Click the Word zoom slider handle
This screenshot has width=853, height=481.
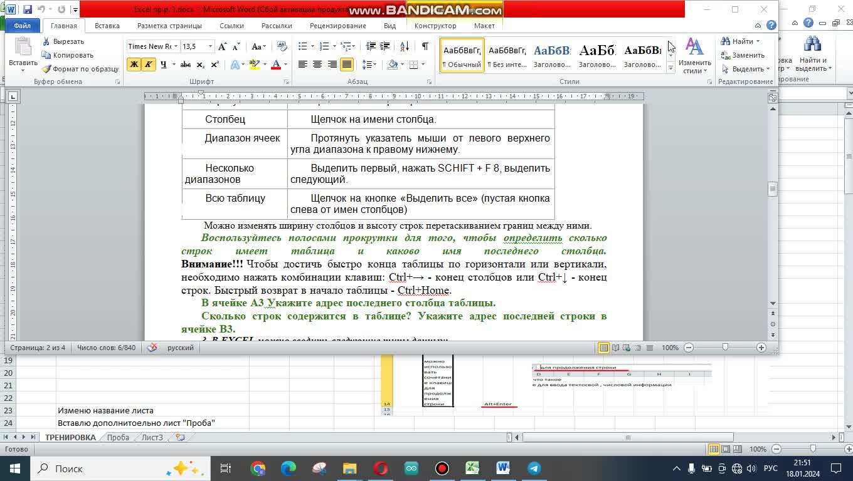tap(725, 348)
